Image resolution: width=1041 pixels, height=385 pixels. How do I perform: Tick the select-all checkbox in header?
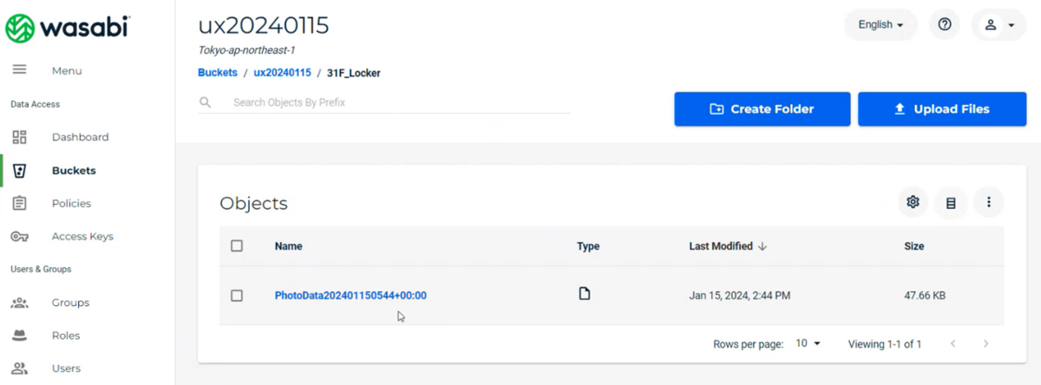tap(237, 246)
